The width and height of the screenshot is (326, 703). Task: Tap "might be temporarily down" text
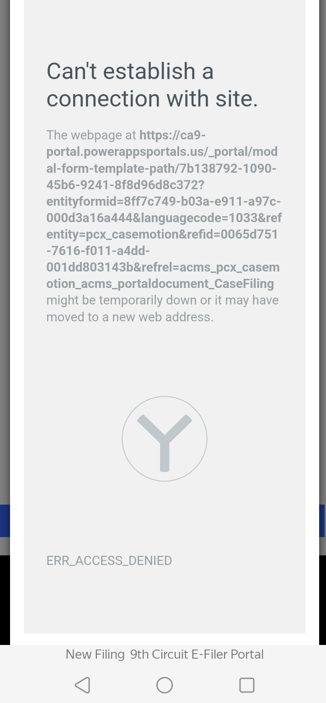tap(123, 300)
